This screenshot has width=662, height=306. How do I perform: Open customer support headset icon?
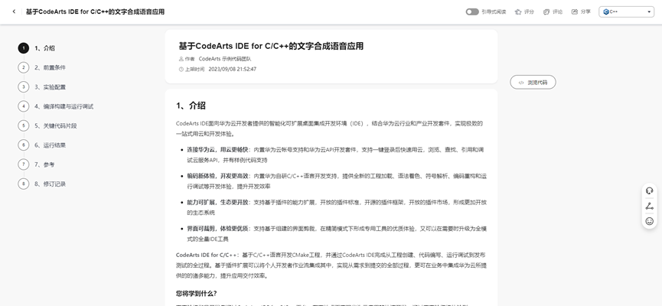point(649,190)
